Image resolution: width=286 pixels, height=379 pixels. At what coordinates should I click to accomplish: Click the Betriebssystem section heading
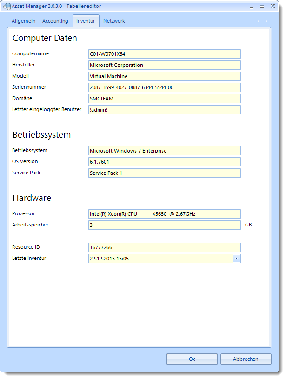[41, 135]
